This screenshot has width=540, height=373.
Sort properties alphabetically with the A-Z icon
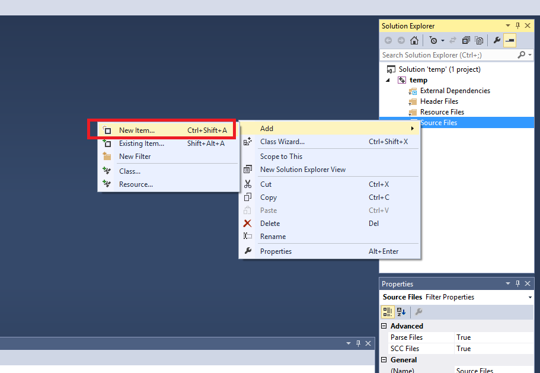(x=401, y=312)
